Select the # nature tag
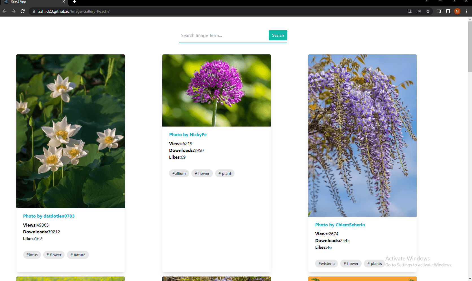Image resolution: width=472 pixels, height=281 pixels. coord(78,255)
